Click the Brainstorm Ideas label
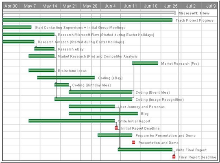This screenshot has width=220, height=163. point(72,71)
